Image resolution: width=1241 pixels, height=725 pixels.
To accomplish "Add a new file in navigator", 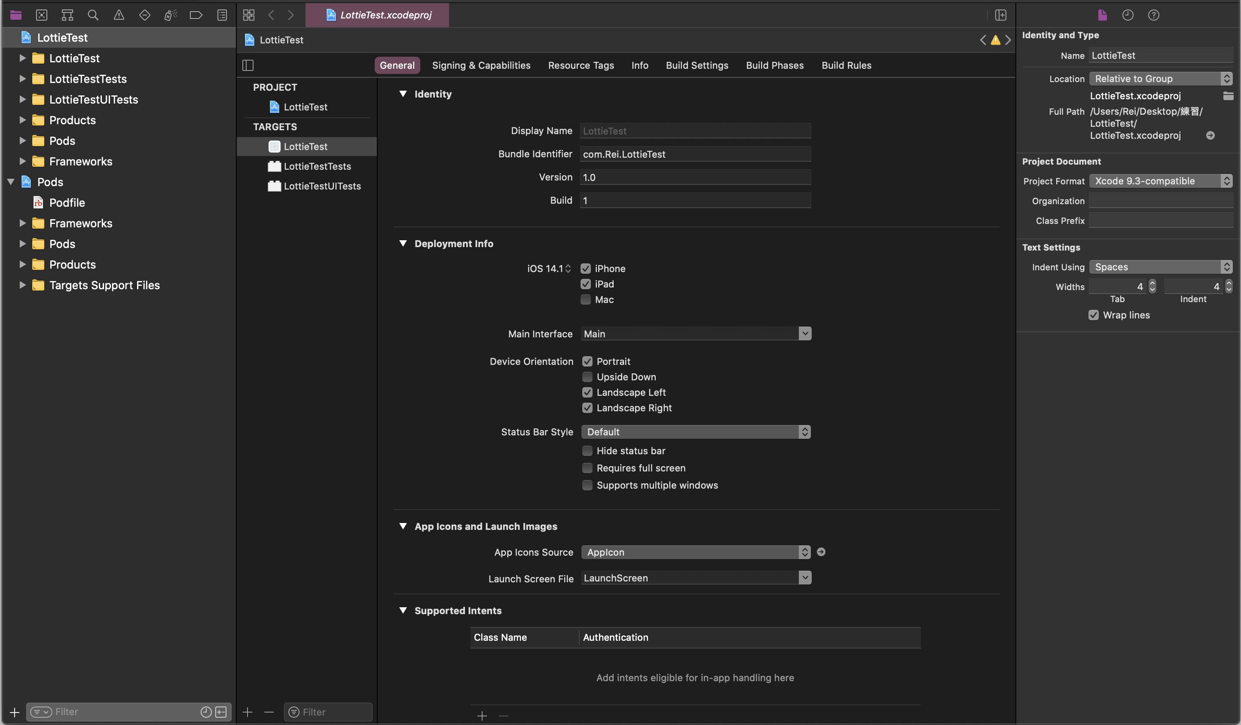I will [x=15, y=712].
